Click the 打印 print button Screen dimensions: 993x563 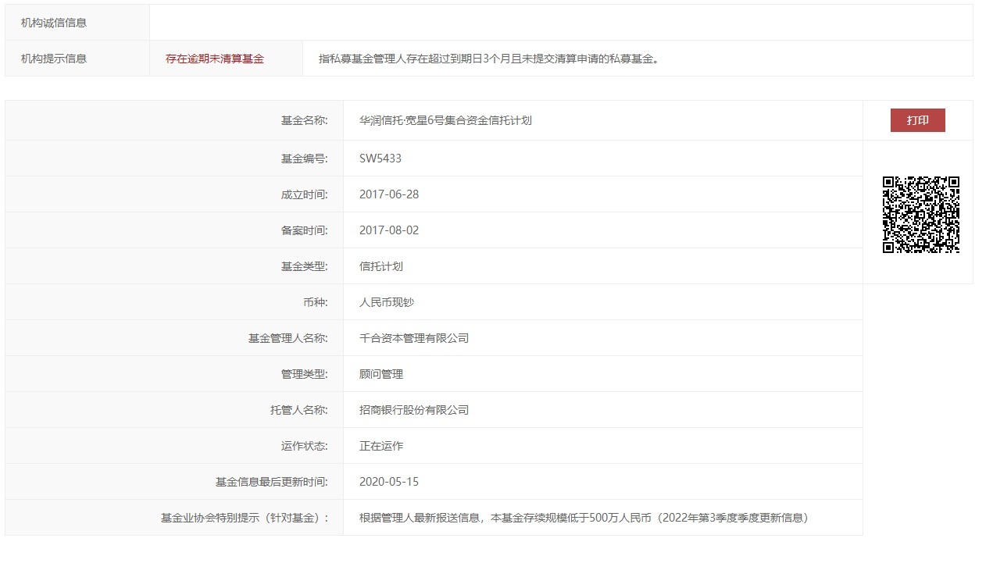[x=918, y=120]
